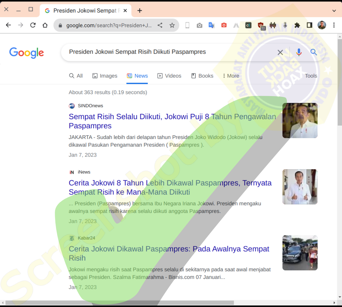The height and width of the screenshot is (307, 342).
Task: Open the Google Translate extension
Action: 212,25
